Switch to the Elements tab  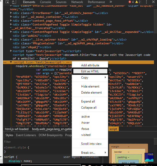point(29,2)
